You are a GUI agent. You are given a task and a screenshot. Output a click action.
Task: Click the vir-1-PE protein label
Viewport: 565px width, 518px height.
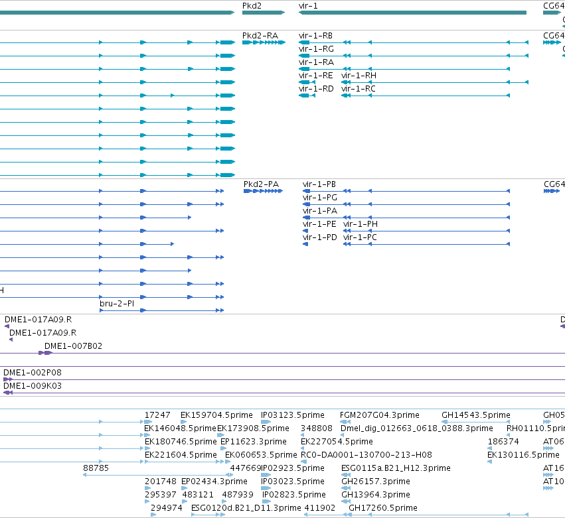pos(319,224)
